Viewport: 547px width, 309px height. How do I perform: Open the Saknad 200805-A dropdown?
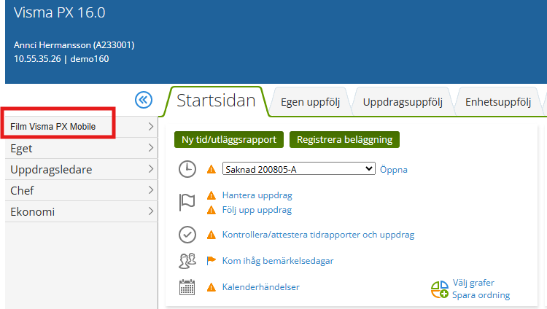coord(298,169)
